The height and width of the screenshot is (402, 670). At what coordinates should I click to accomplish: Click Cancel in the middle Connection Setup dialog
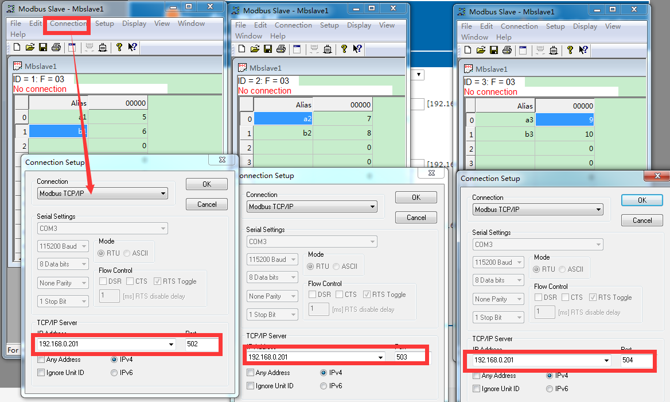tap(416, 218)
